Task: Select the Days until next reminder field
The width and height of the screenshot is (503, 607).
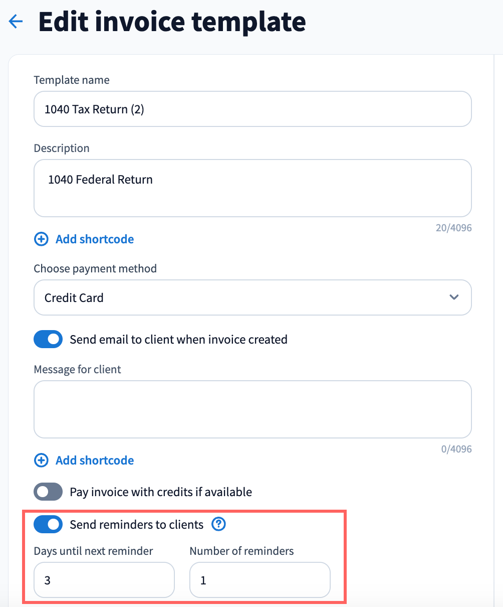Action: click(x=104, y=580)
